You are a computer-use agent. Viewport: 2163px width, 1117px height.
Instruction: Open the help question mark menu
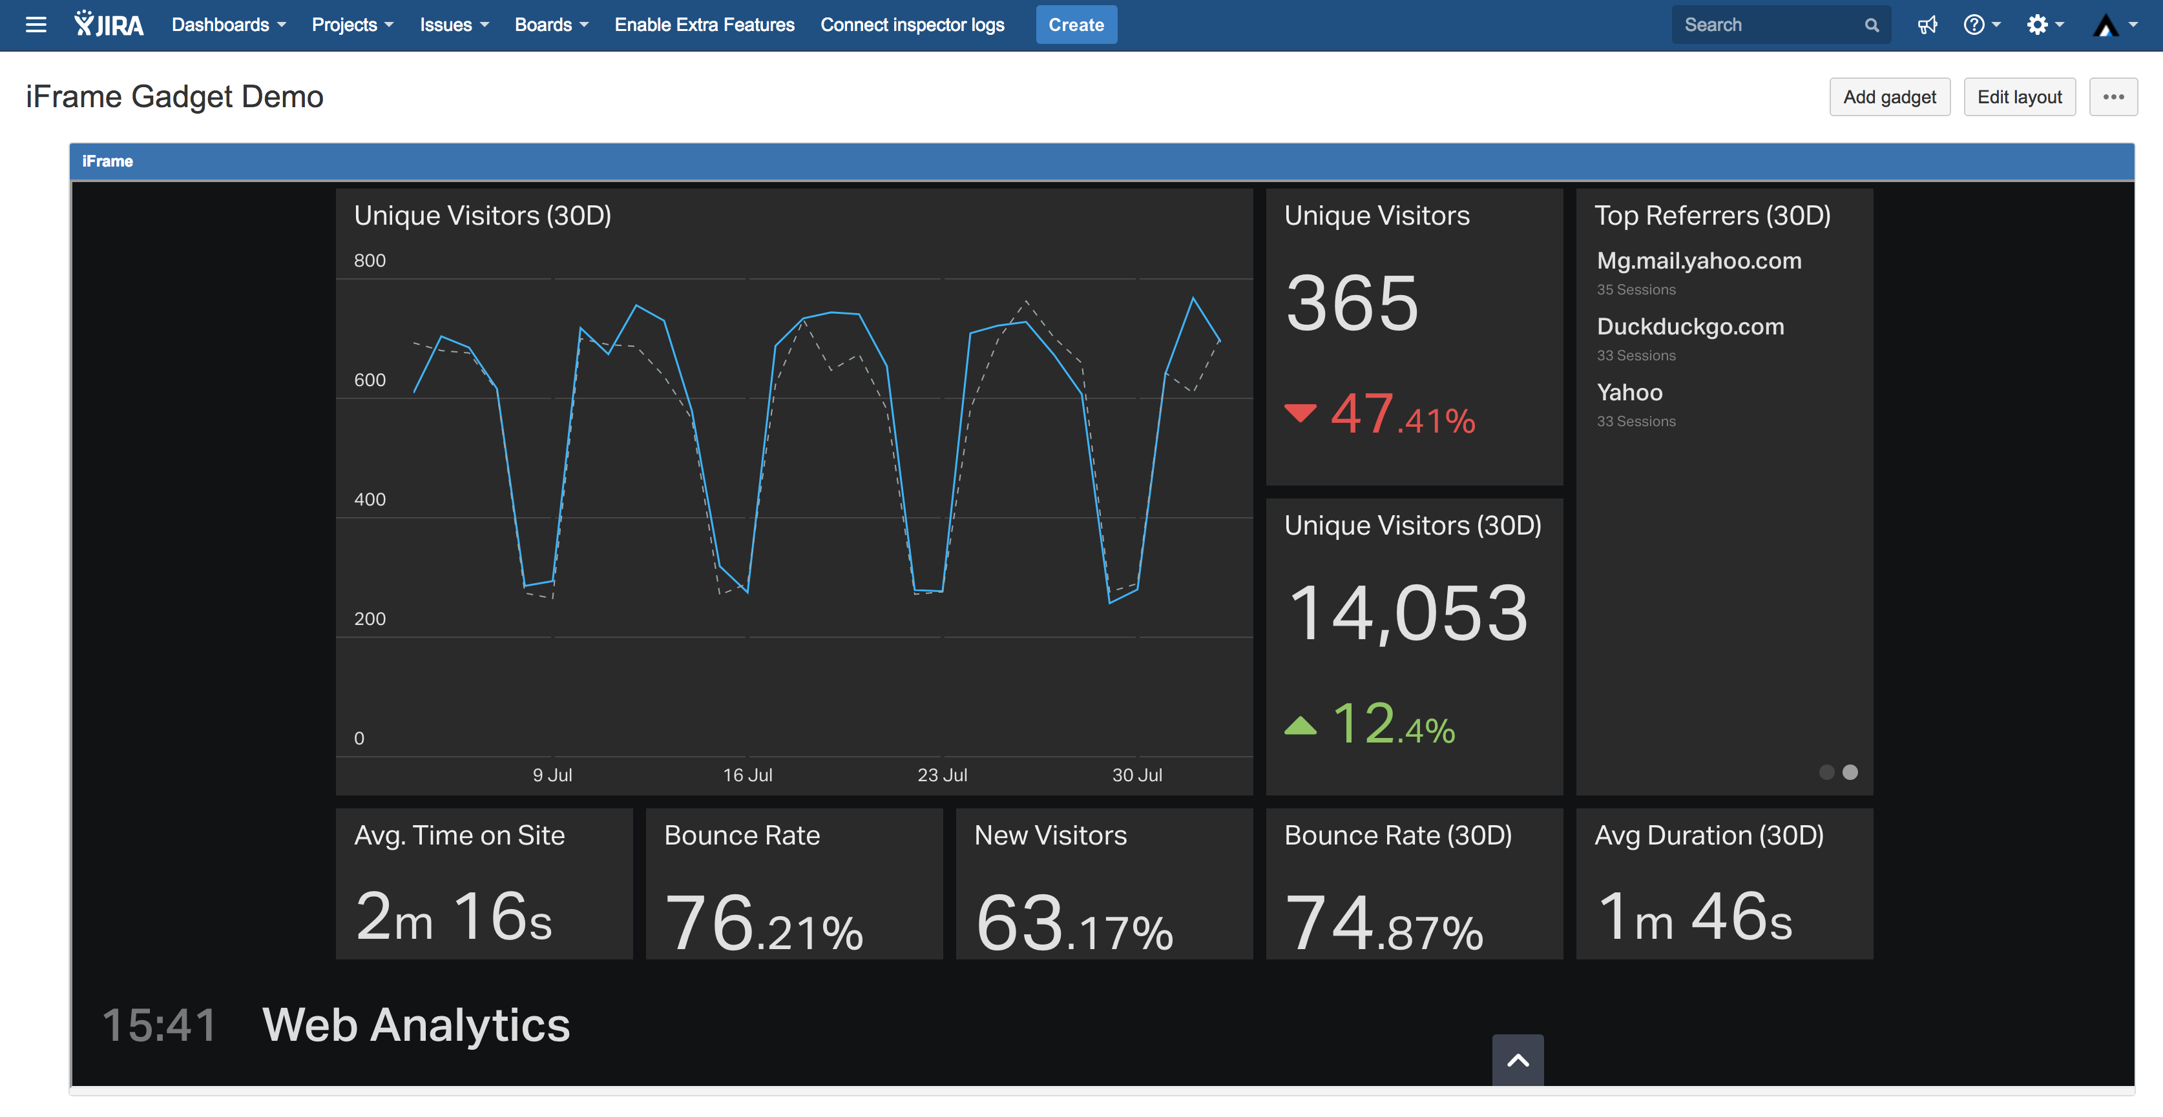tap(1981, 25)
